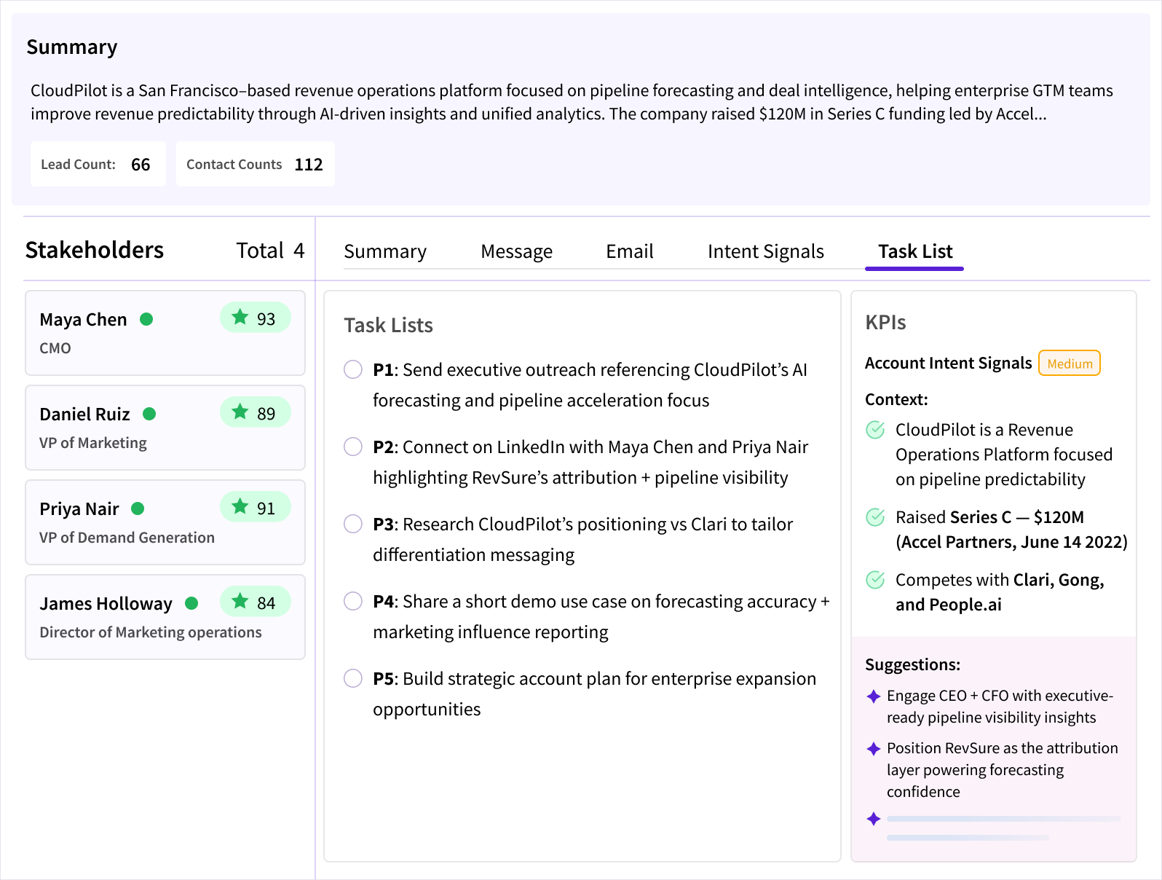Click James Holloway's green status dot

[191, 603]
